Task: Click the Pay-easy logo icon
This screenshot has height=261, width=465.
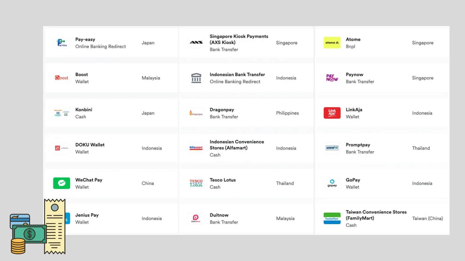Action: [x=62, y=43]
